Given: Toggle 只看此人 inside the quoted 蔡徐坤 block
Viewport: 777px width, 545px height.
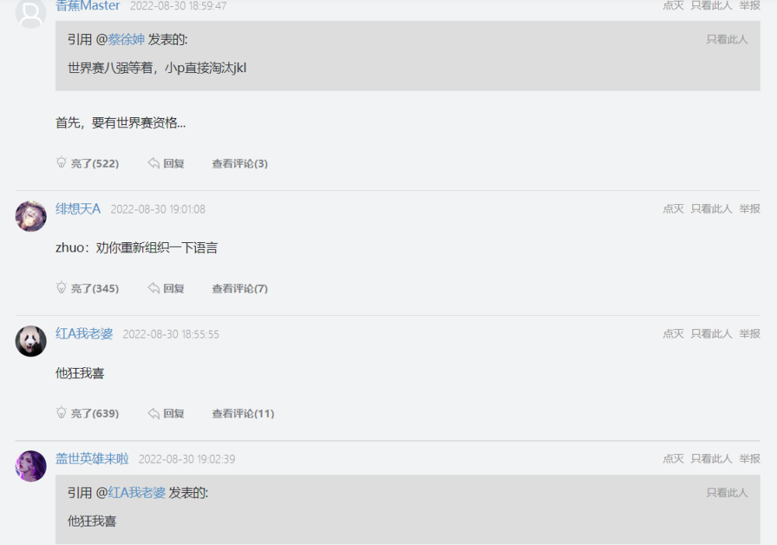Looking at the screenshot, I should click(726, 40).
